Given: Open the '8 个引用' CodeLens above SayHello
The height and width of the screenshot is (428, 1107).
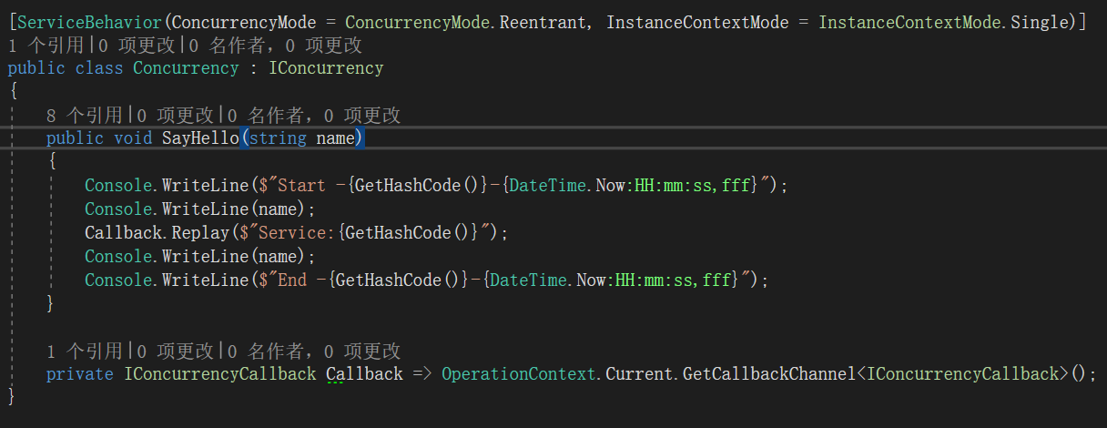Looking at the screenshot, I should point(84,116).
